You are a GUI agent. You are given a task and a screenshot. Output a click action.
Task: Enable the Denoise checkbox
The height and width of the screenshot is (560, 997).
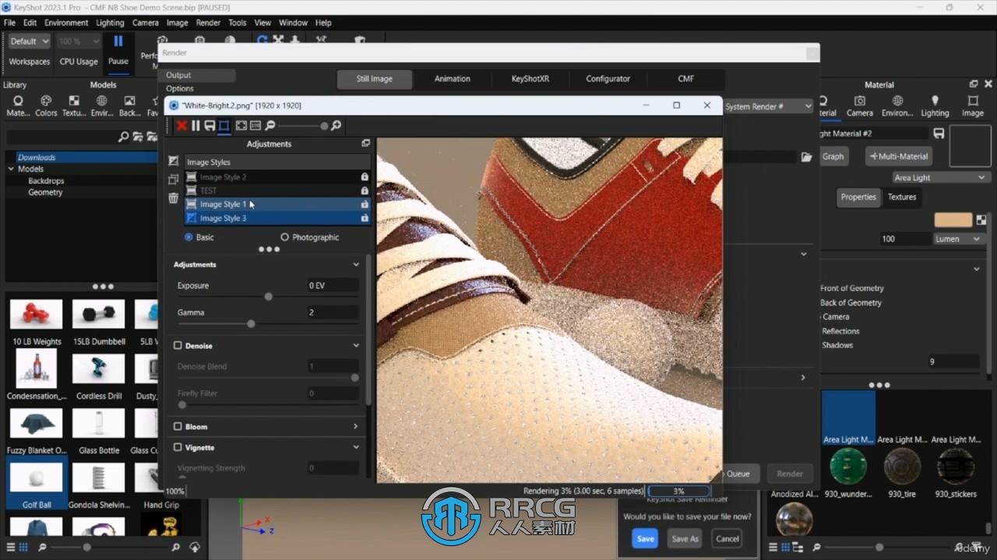click(178, 345)
